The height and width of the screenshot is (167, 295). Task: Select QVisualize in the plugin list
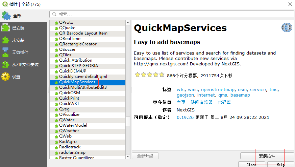[87, 114]
